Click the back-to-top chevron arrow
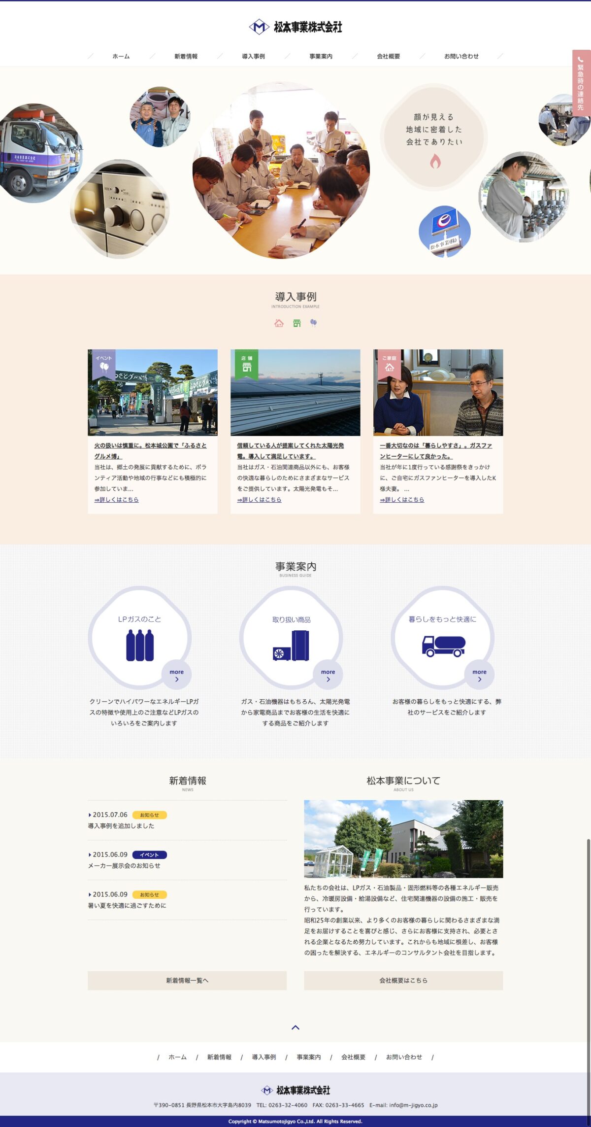Image resolution: width=591 pixels, height=1127 pixels. [x=295, y=1027]
